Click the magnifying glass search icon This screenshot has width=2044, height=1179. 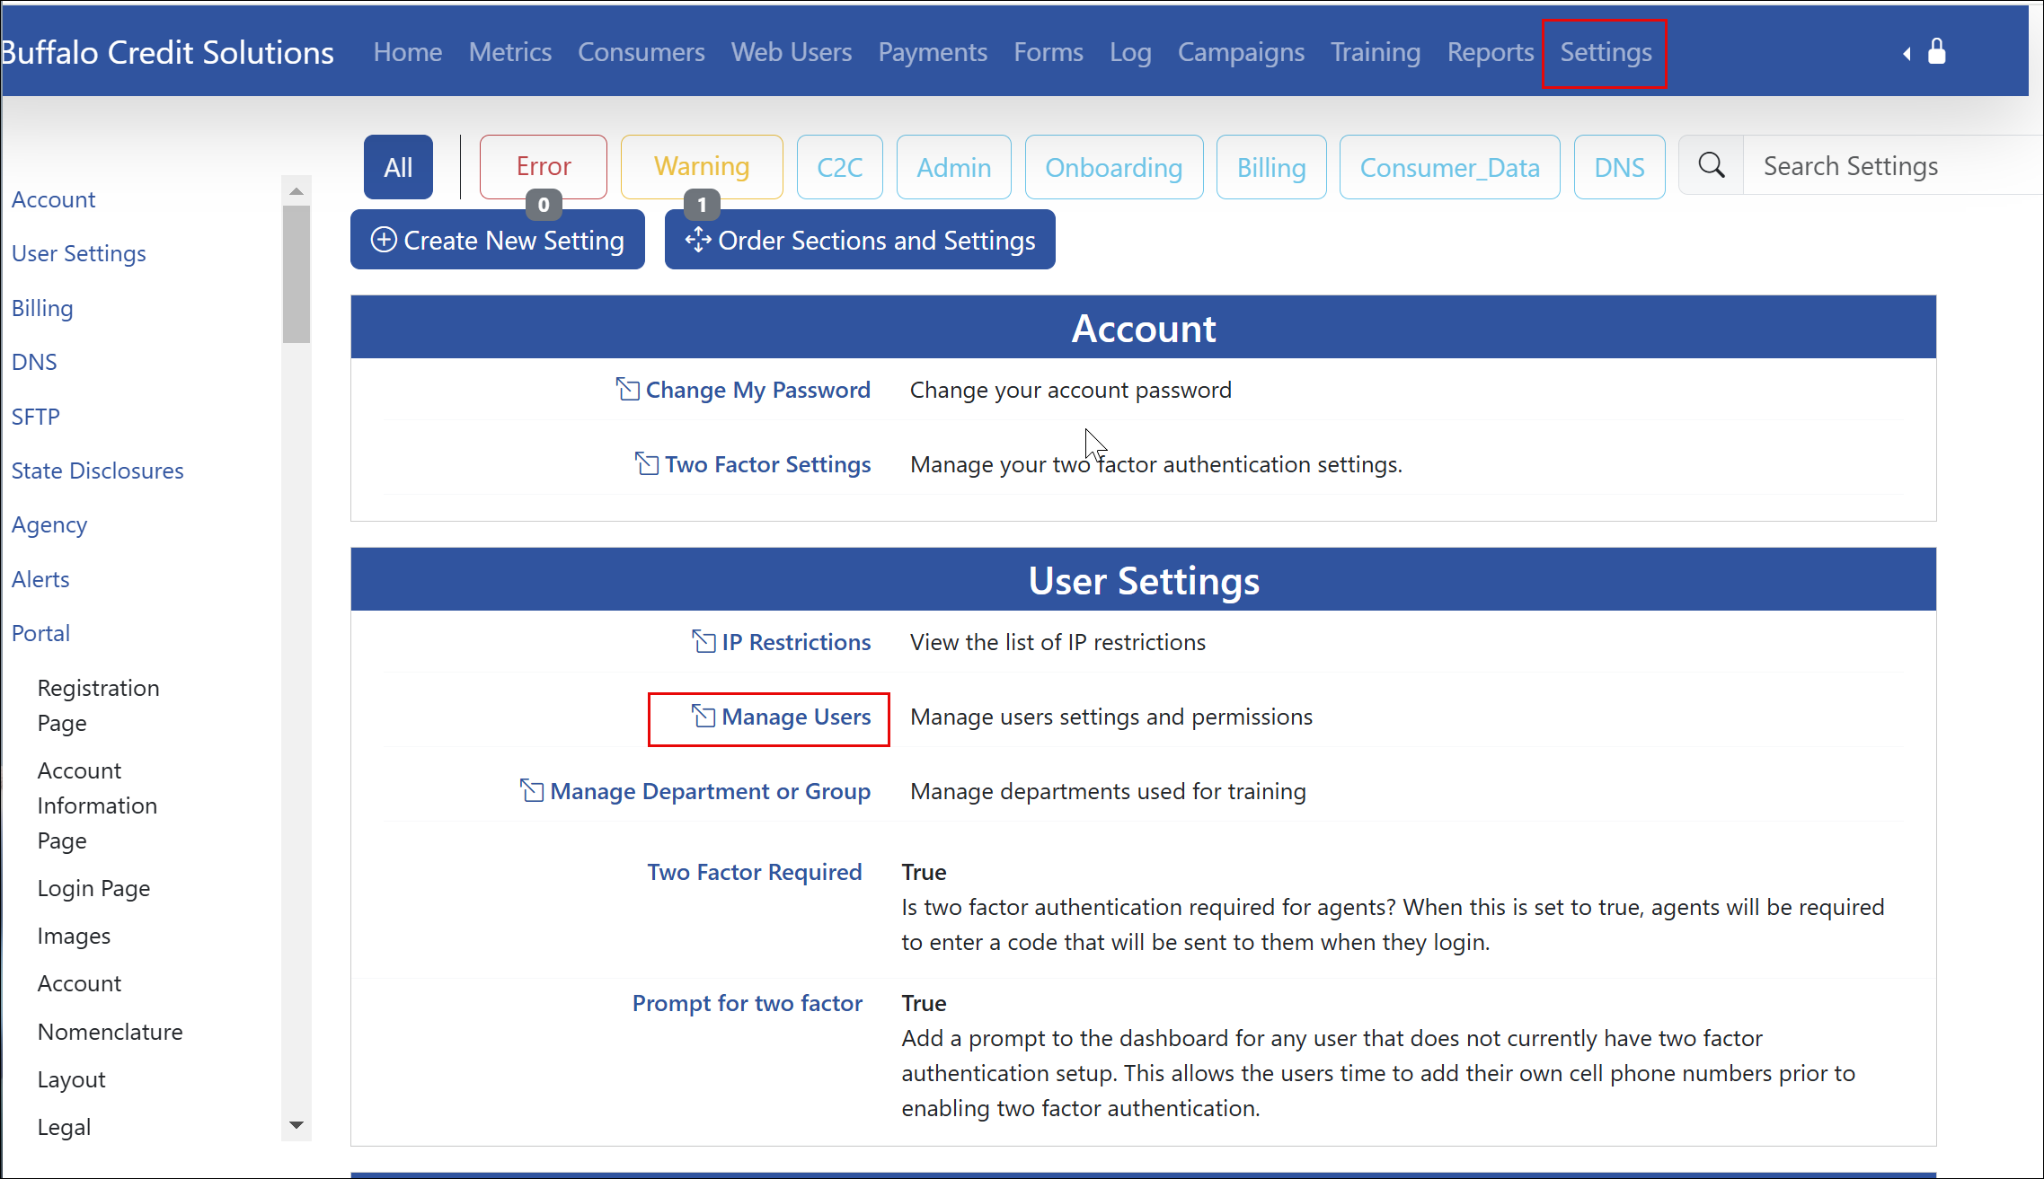pyautogui.click(x=1711, y=165)
